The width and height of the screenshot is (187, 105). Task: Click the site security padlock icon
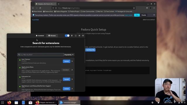coord(56,8)
